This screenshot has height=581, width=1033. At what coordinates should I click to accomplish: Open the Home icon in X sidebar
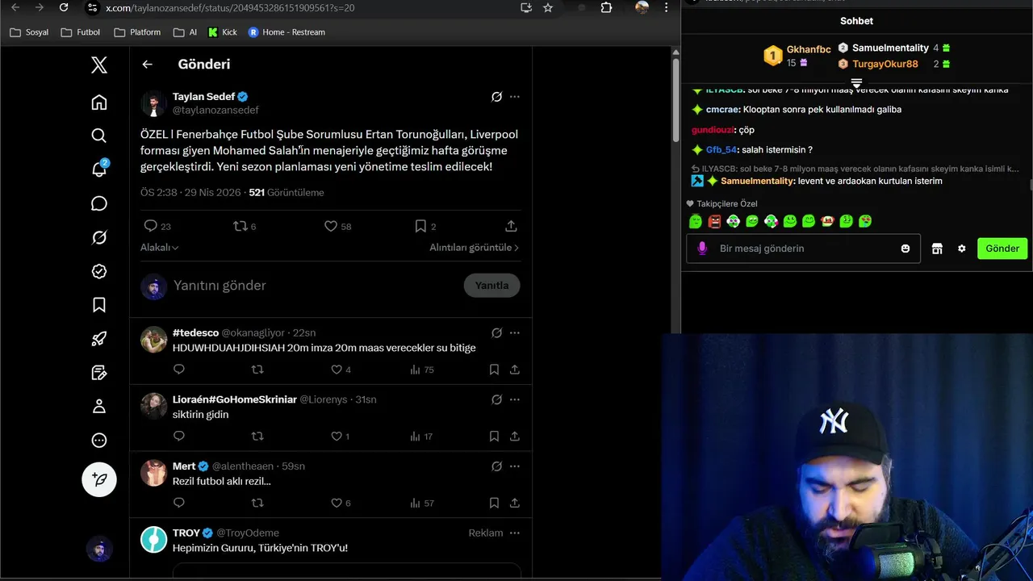click(x=99, y=102)
